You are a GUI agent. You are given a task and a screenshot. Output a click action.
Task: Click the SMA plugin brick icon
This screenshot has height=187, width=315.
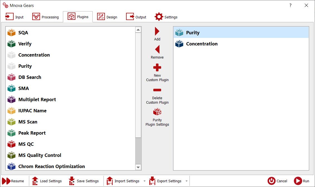11,88
